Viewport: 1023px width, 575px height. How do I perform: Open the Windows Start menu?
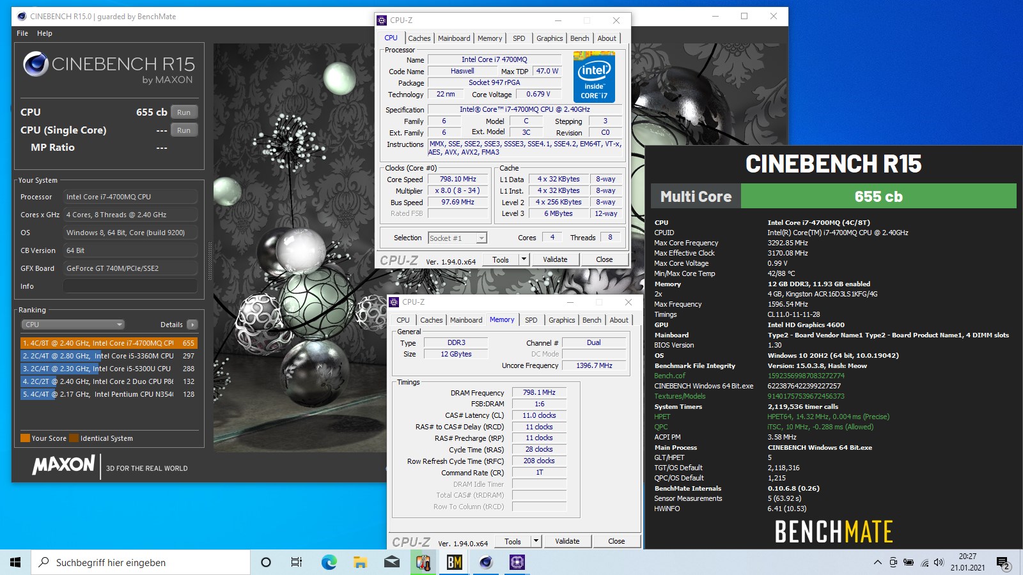click(x=15, y=562)
